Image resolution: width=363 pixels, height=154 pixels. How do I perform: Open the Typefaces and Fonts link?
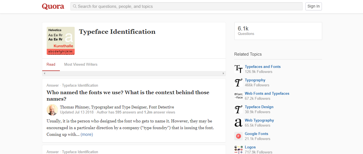[263, 67]
